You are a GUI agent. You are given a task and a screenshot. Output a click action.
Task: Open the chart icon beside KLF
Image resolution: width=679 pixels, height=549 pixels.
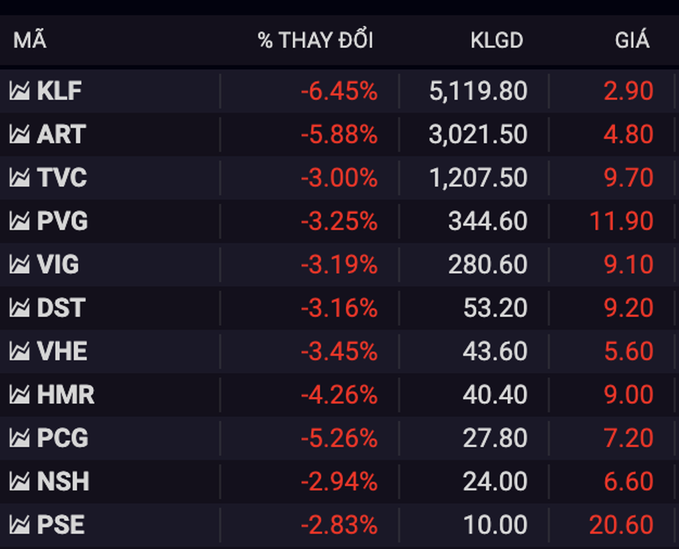(19, 91)
